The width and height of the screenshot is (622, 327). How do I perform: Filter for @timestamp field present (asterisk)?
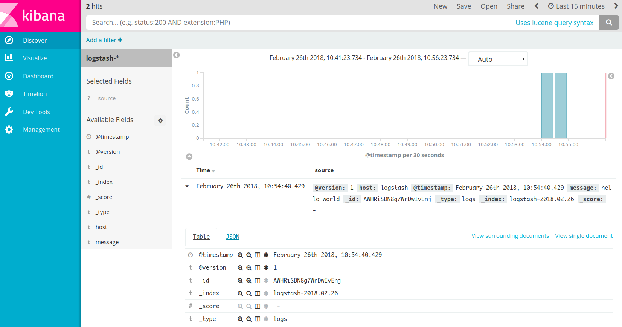pyautogui.click(x=266, y=255)
